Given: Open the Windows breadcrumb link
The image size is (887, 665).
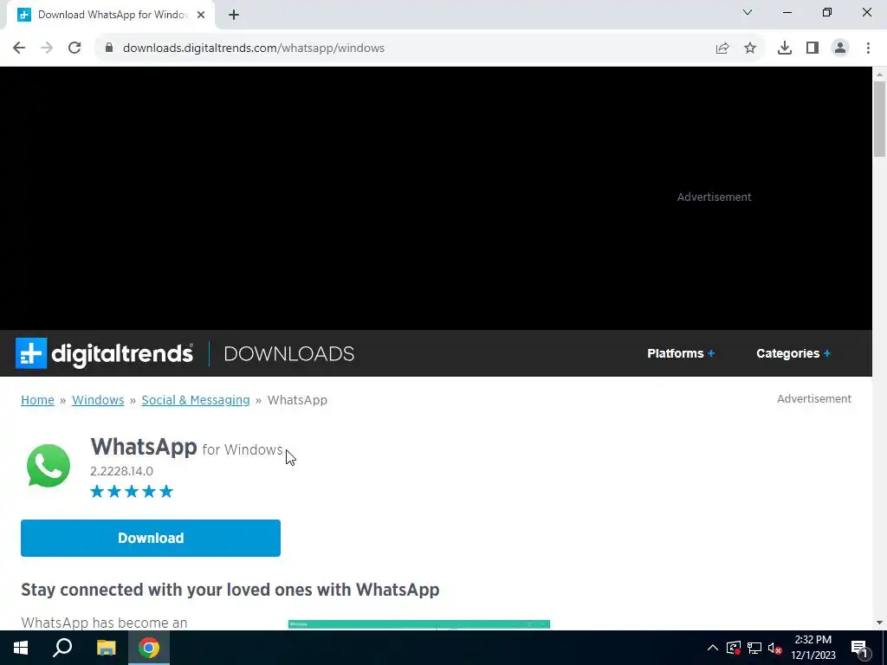Looking at the screenshot, I should click(x=98, y=400).
